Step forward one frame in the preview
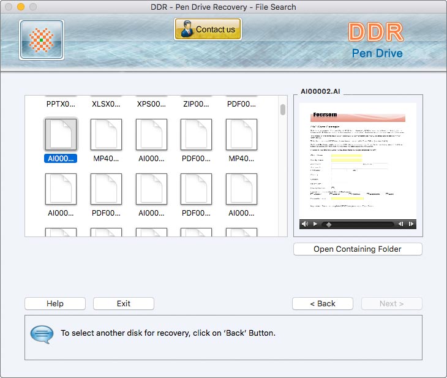447x378 pixels. coord(411,224)
